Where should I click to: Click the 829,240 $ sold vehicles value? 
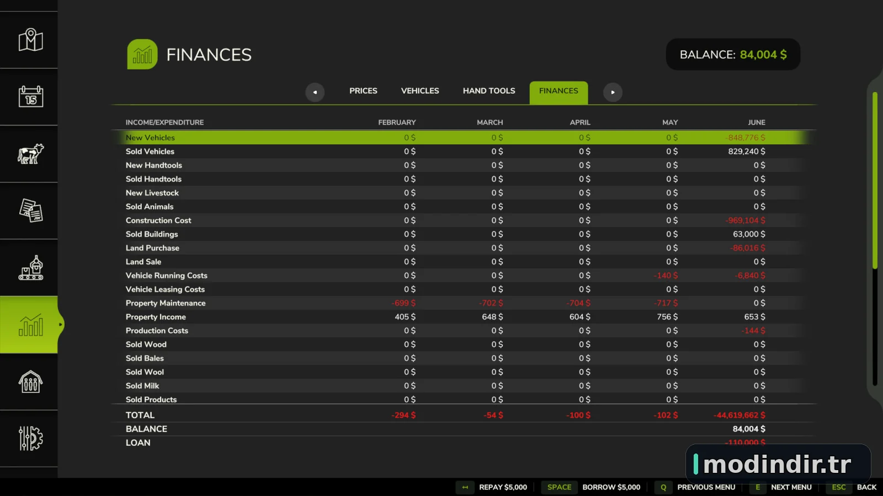pos(747,152)
